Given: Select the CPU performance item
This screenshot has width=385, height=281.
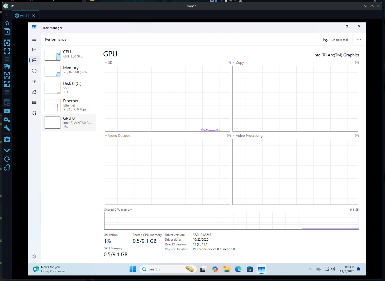Looking at the screenshot, I should pyautogui.click(x=69, y=54).
